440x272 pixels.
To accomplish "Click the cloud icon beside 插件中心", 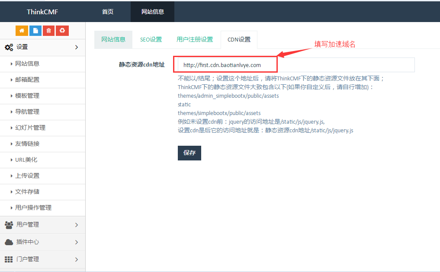I will pyautogui.click(x=9, y=242).
